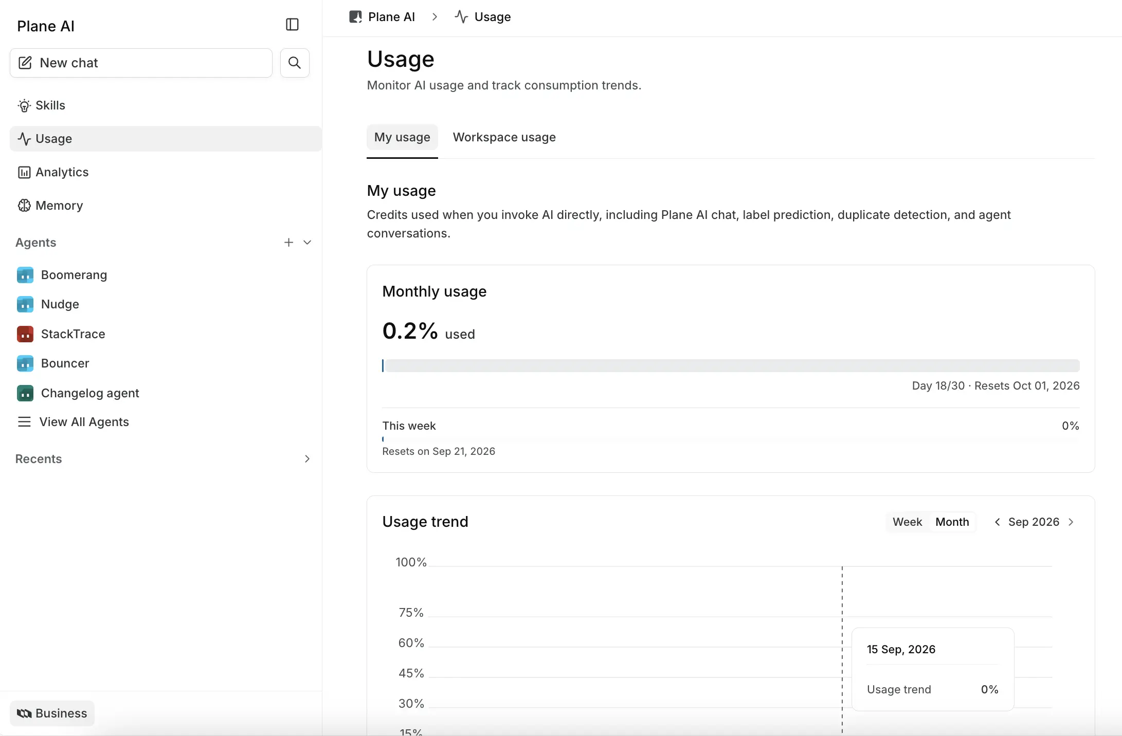Screen dimensions: 1122x736
Task: Click the View All Agents list icon
Action: point(24,422)
